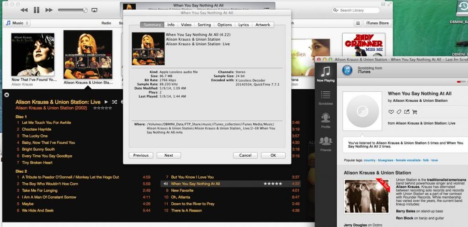Select track I Am A Man Of Constant Sorrow
This screenshot has height=227, width=468.
coord(49,197)
